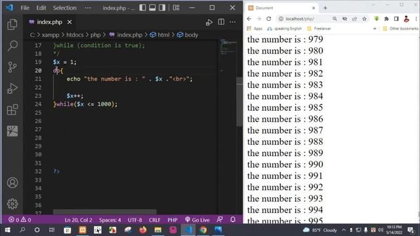Image resolution: width=420 pixels, height=236 pixels.
Task: Toggle the bottom panel layout button
Action: [x=152, y=8]
